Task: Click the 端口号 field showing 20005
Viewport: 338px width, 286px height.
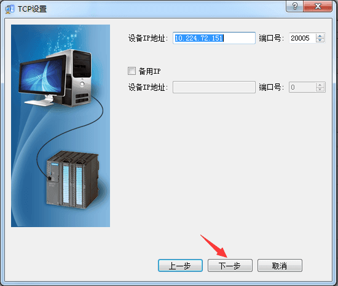Action: coord(302,38)
